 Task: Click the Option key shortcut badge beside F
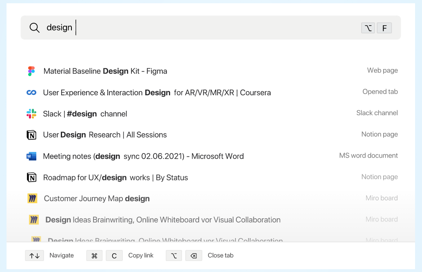click(368, 28)
